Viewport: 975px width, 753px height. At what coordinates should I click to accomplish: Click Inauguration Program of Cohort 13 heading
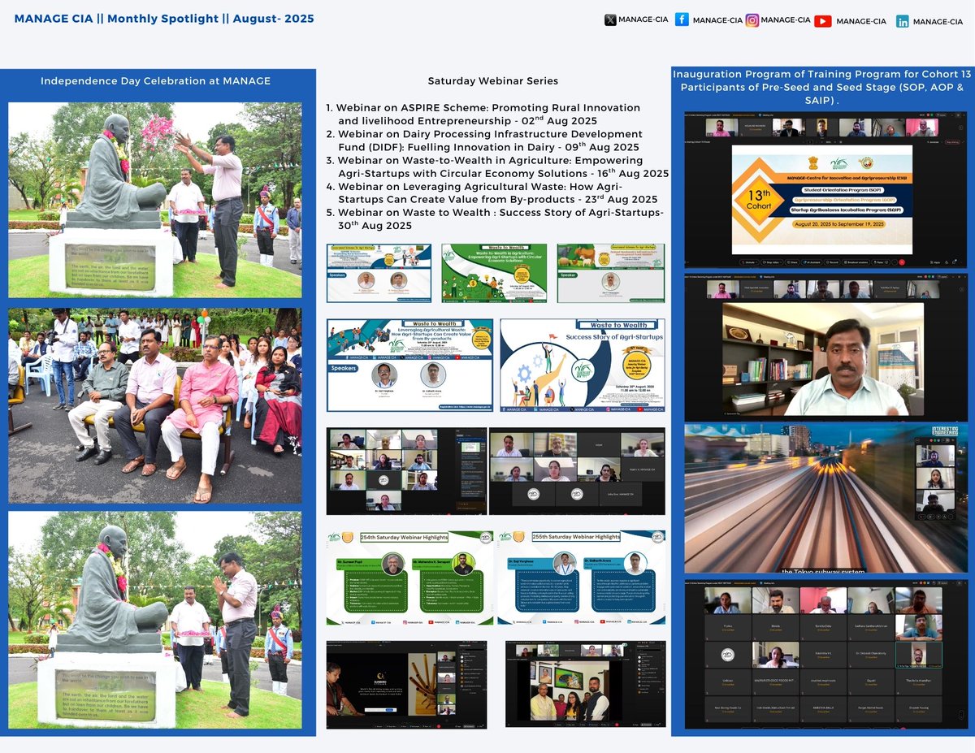click(x=821, y=86)
